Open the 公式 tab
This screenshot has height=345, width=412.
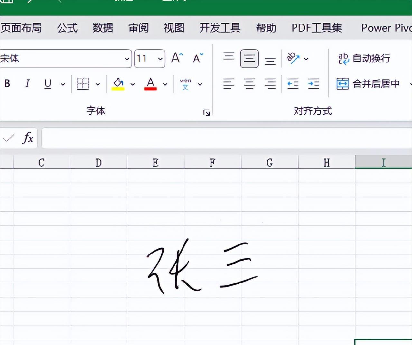[x=67, y=28]
